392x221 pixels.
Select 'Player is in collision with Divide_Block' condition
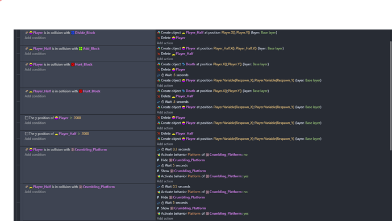tap(60, 33)
